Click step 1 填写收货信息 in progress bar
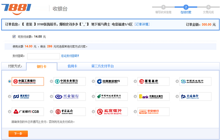The image size is (220, 140). click(163, 10)
